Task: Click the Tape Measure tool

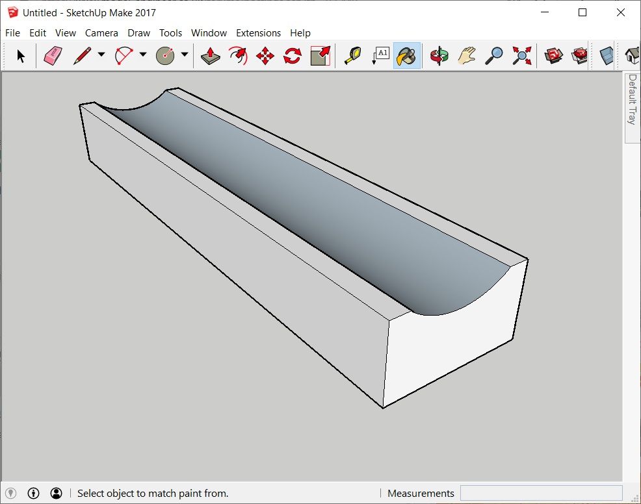Action: (x=353, y=56)
